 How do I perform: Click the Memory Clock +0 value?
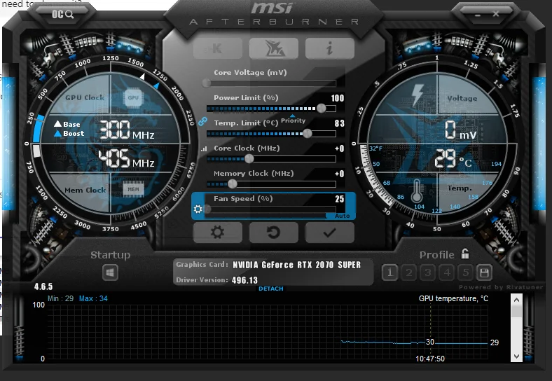339,174
